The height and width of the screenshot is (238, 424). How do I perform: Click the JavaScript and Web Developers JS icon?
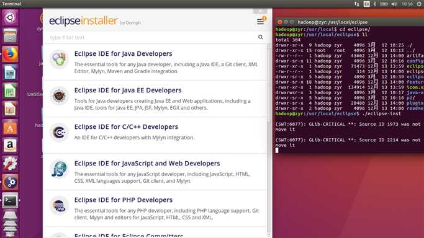point(59,169)
